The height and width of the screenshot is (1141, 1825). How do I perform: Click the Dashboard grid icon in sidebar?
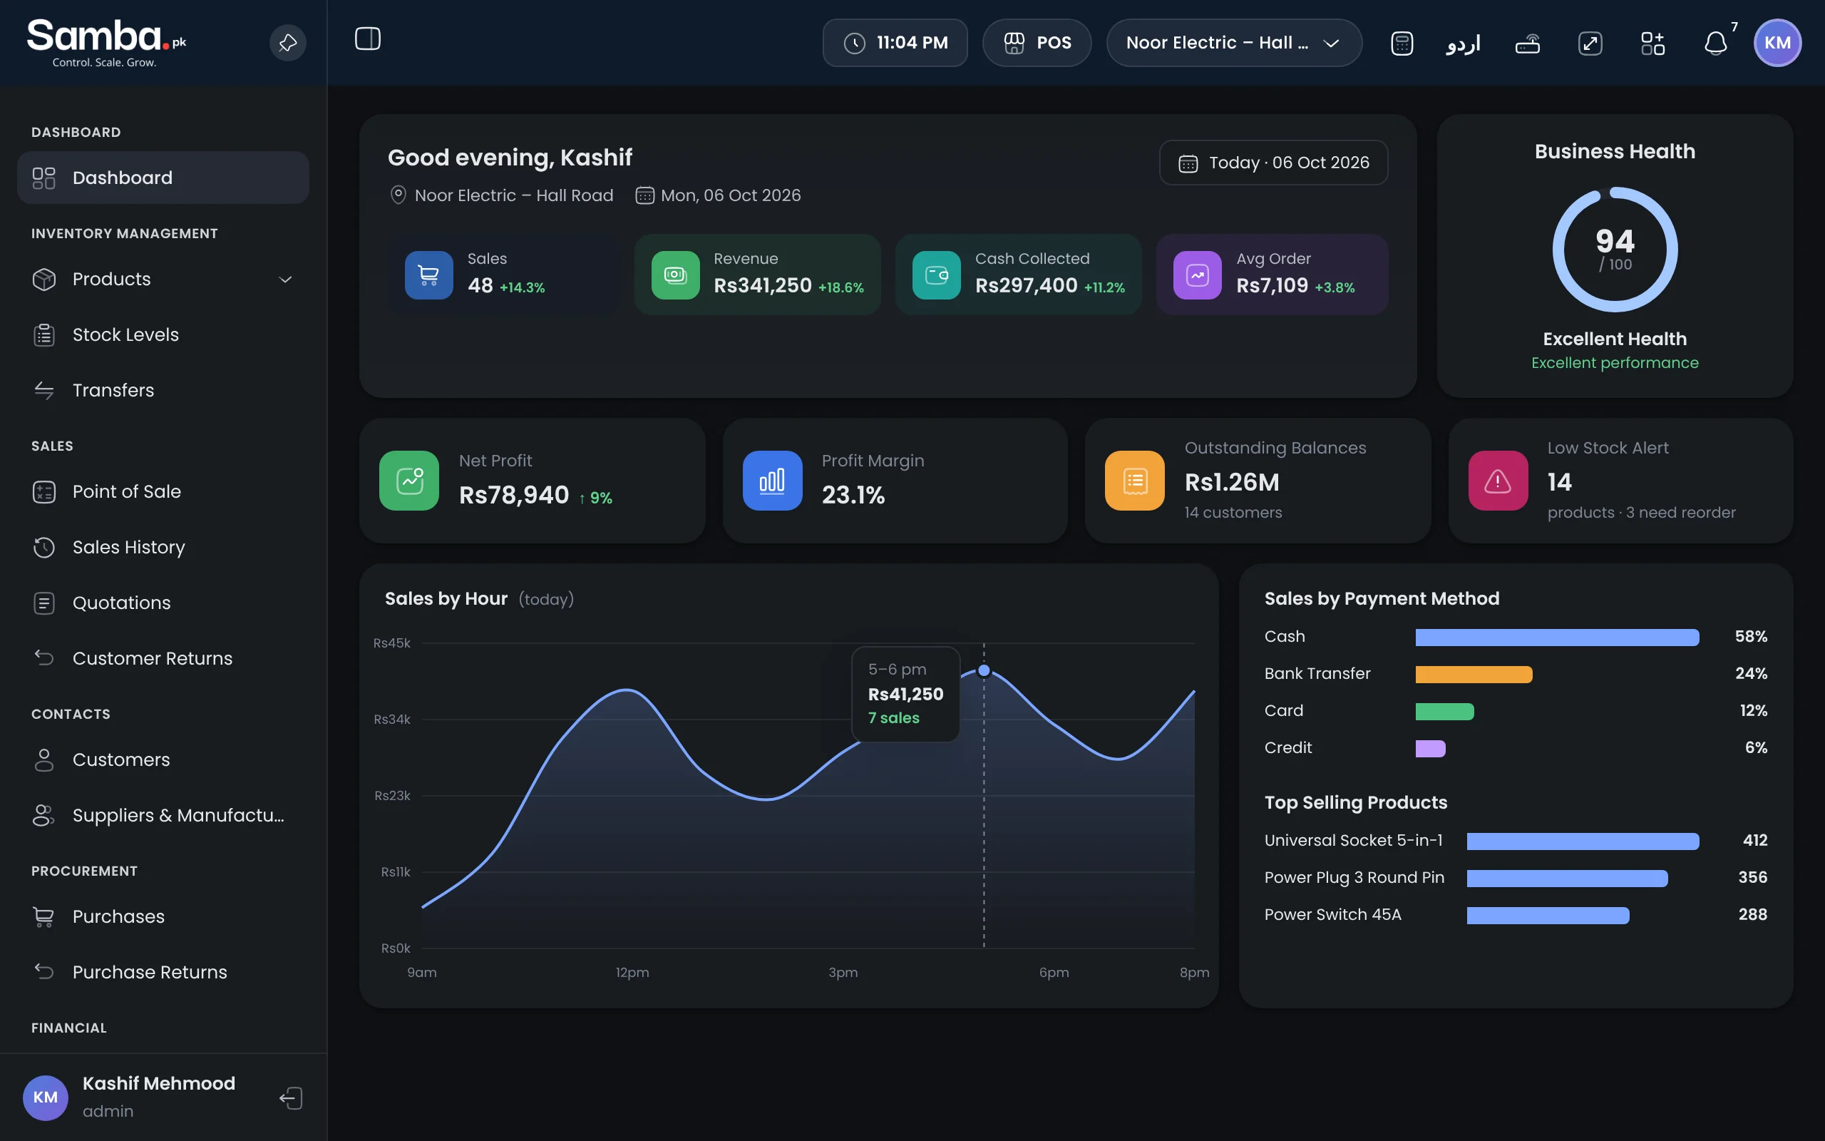coord(43,178)
